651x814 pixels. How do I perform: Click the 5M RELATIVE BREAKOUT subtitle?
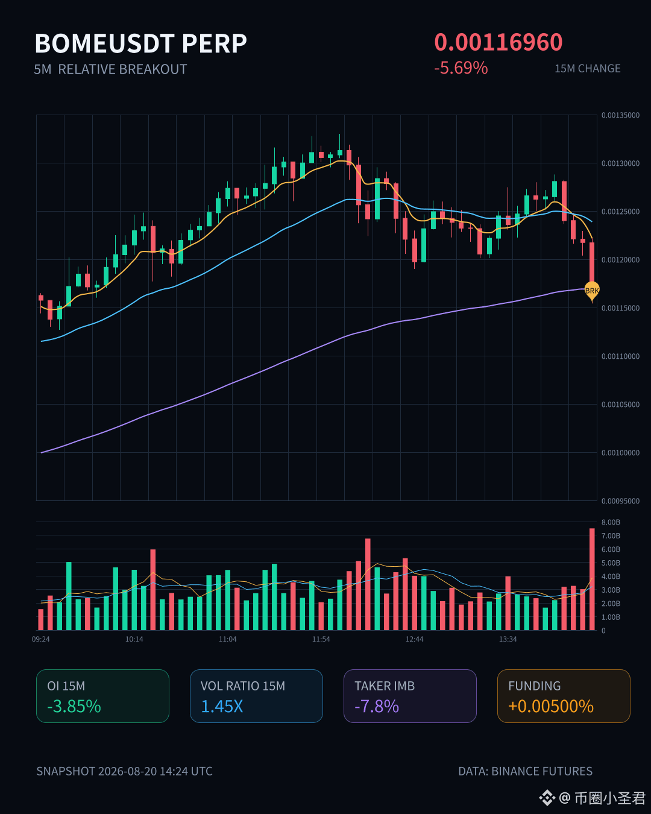[x=110, y=69]
